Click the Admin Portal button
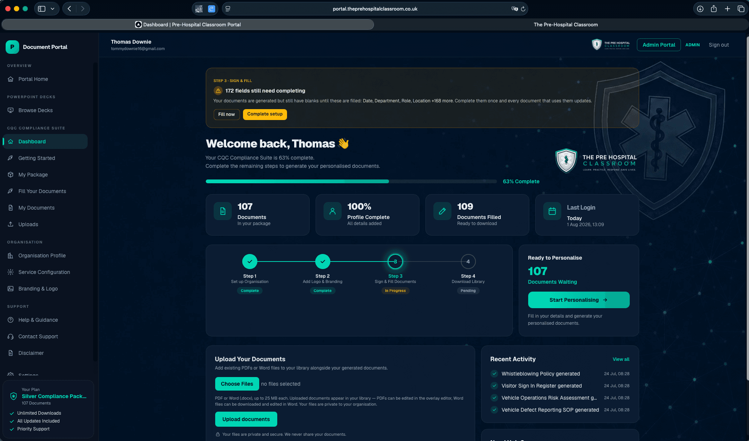Viewport: 749px width, 441px height. (659, 45)
